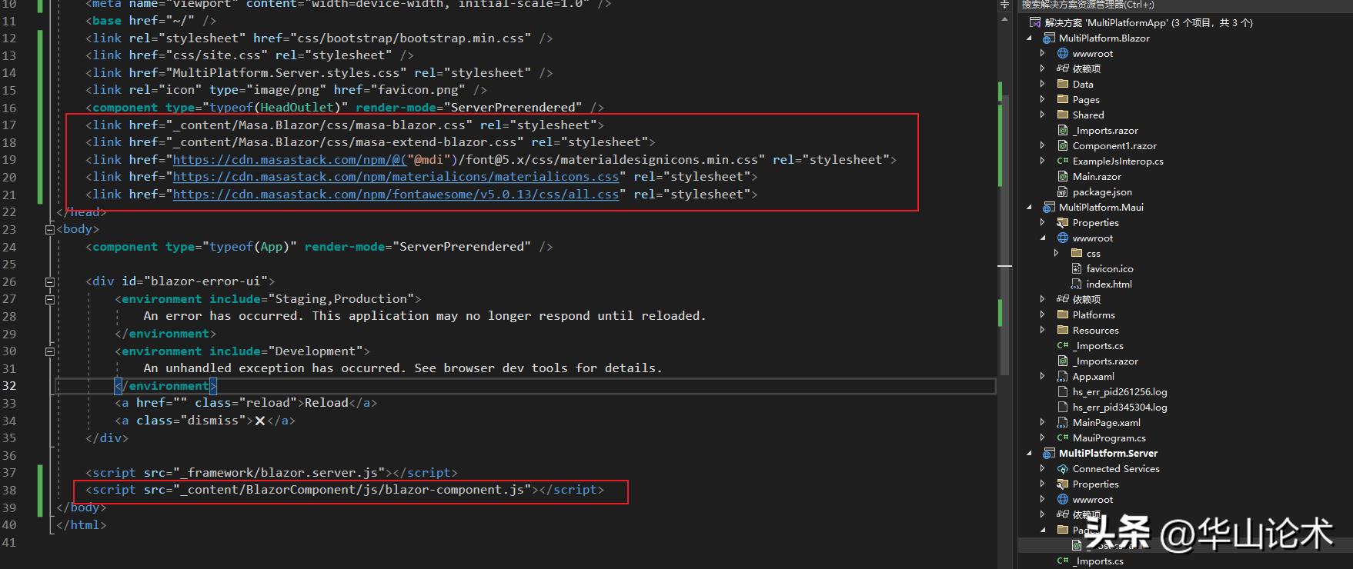Expand the App.xaml node
The width and height of the screenshot is (1353, 569).
click(x=1043, y=376)
